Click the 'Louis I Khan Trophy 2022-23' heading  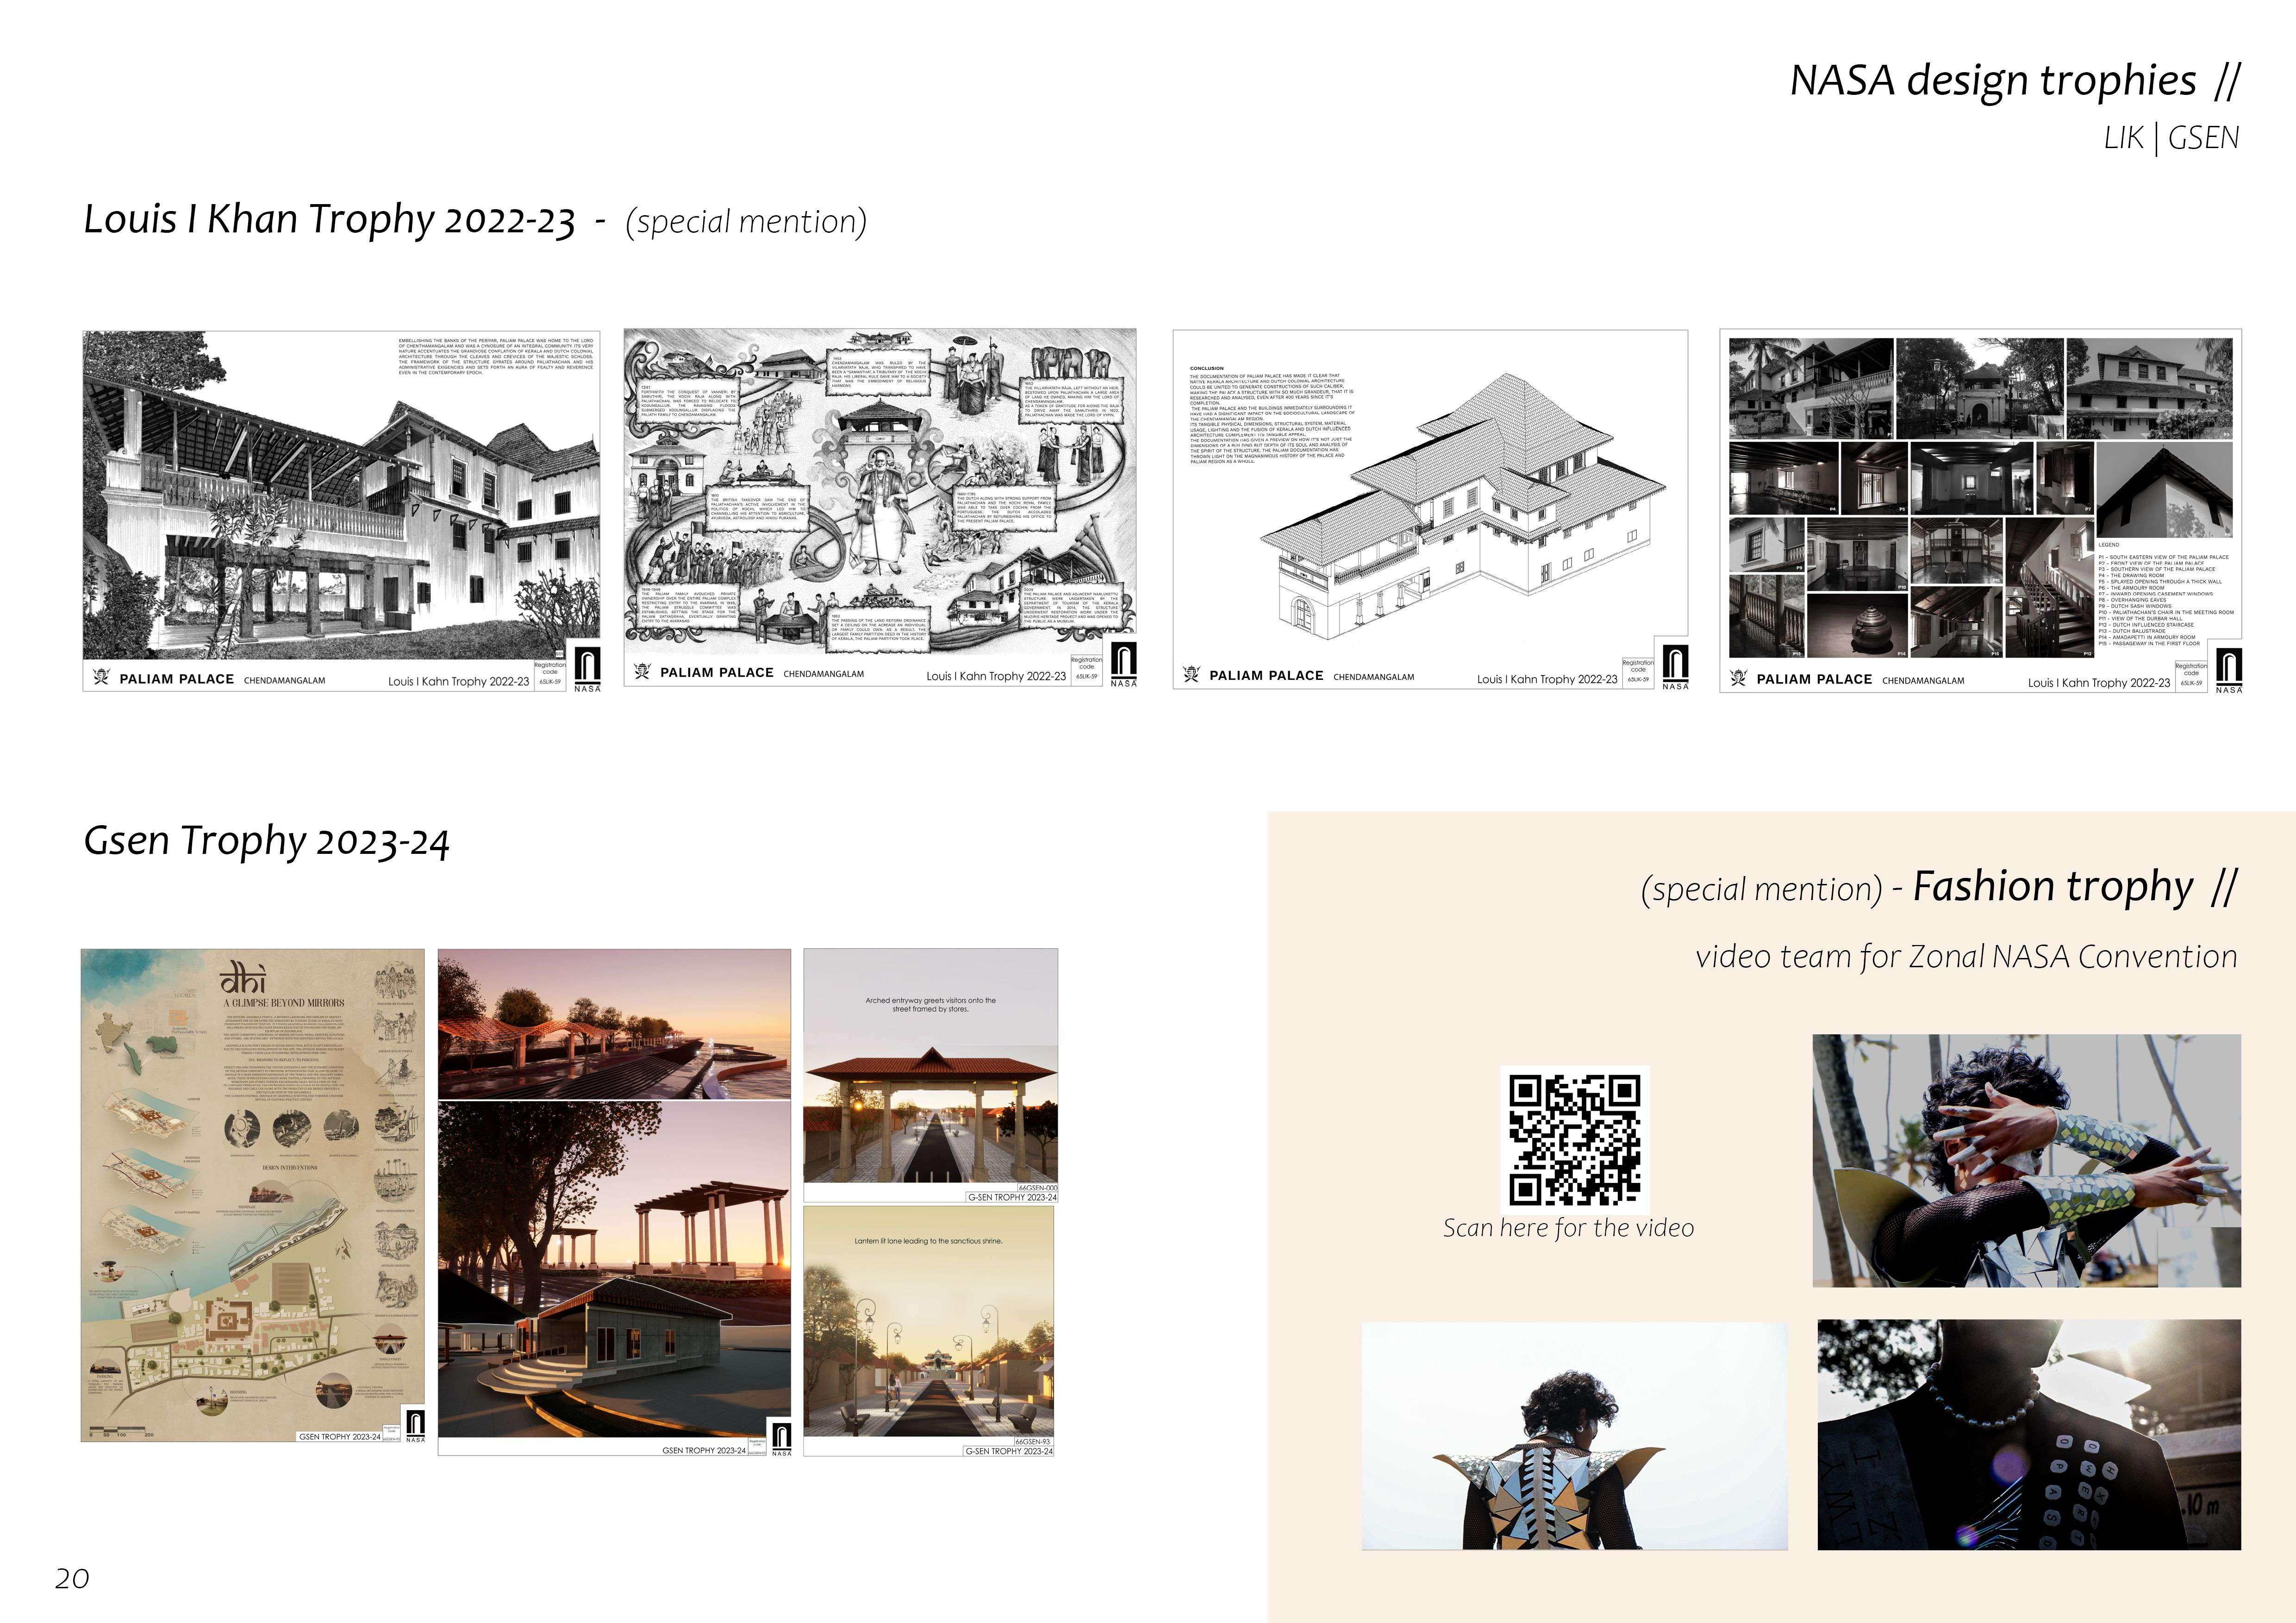pyautogui.click(x=330, y=219)
